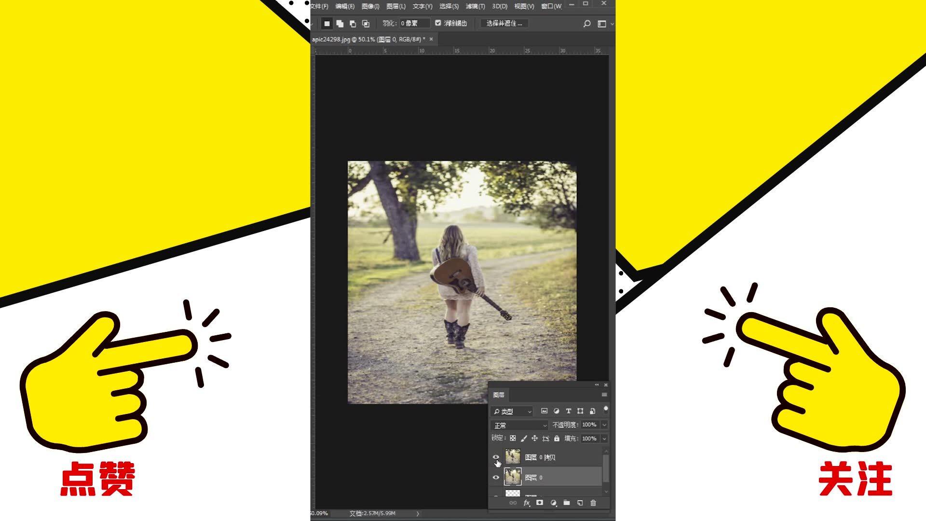Create a new group with the folder icon

pos(567,503)
